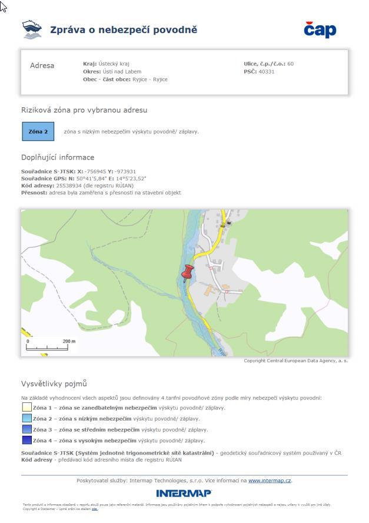This screenshot has height=523, width=369.
Task: Click the text "Obec - část obce: Ryjice - Ryjice"
Action: [x=125, y=80]
